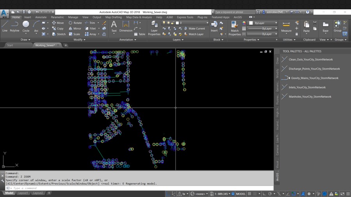Open the Map Drafting ribbon tab
Viewport: 351px width, 197px height.
pyautogui.click(x=113, y=17)
